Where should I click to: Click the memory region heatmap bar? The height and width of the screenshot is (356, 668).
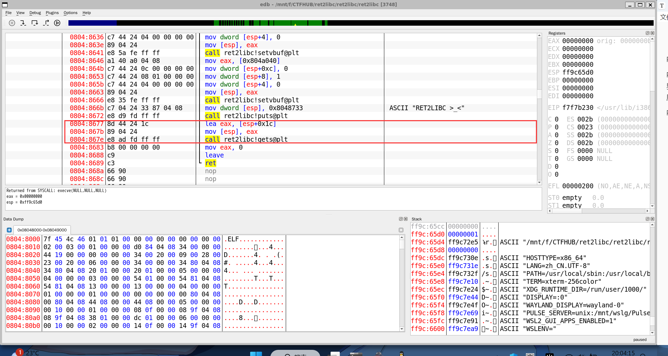(361, 23)
